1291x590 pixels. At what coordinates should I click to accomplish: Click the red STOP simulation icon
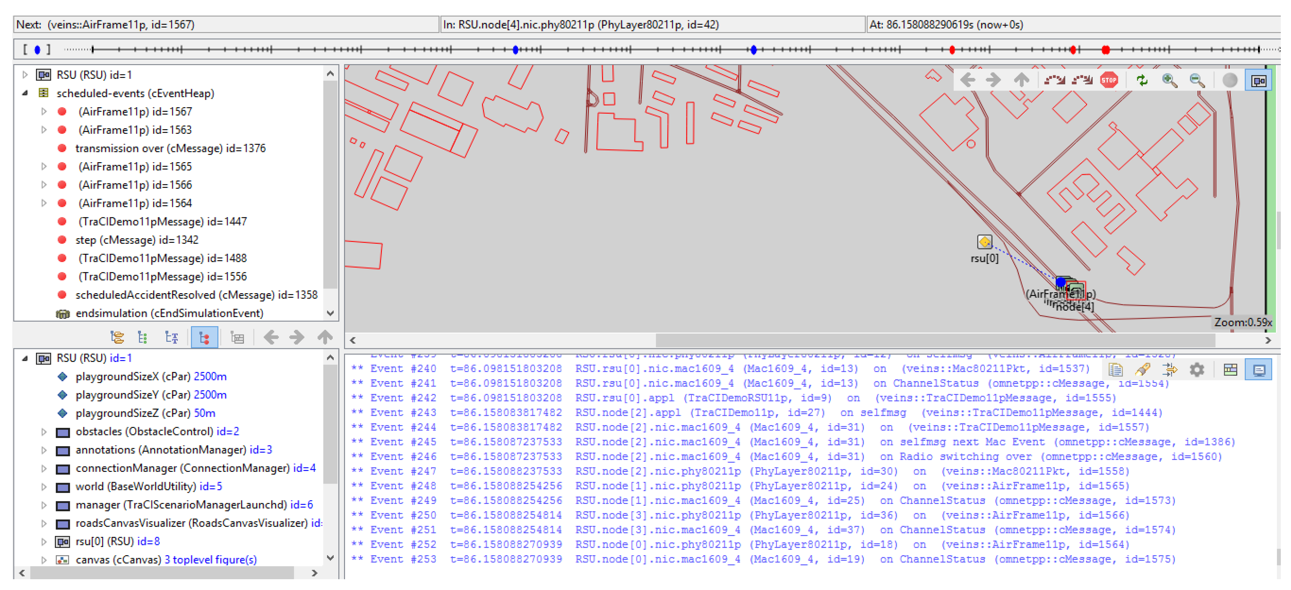click(x=1108, y=80)
